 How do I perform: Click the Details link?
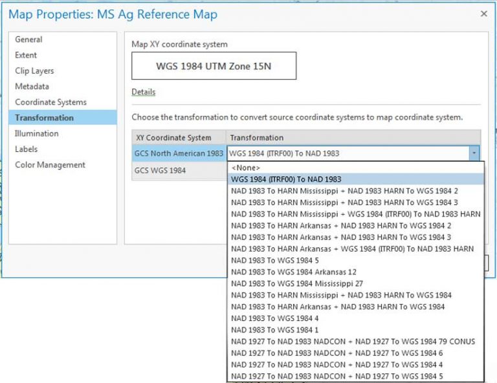(x=143, y=92)
